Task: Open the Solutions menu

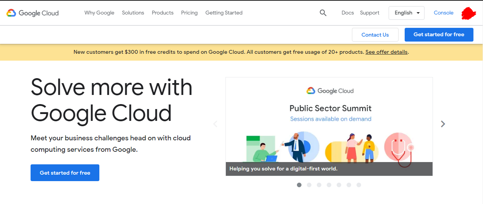Action: point(133,13)
